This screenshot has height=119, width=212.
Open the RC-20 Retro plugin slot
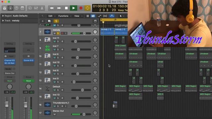coord(10,63)
